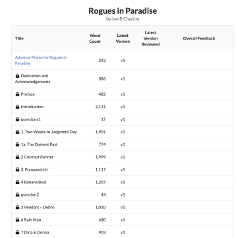Click lock icon for Two Weeks to Judgment Day
Screen dimensions: 238x238
pyautogui.click(x=17, y=132)
